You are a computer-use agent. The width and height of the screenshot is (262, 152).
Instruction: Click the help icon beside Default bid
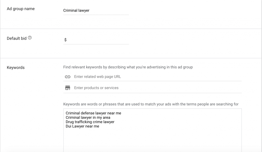pos(30,38)
